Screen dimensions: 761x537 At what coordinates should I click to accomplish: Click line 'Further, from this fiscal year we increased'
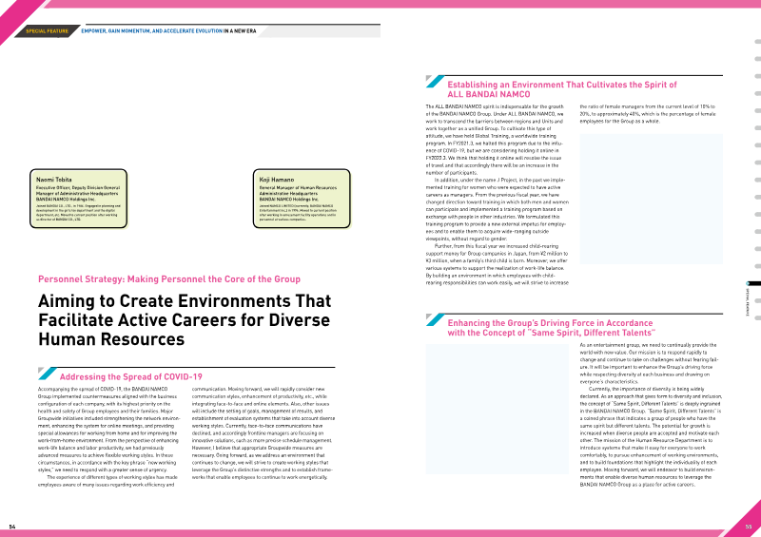[496, 246]
